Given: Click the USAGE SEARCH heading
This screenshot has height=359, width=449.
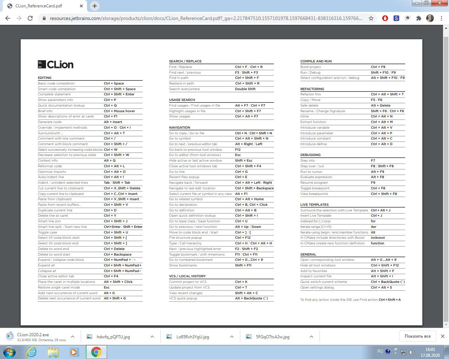Looking at the screenshot, I should pos(182,100).
